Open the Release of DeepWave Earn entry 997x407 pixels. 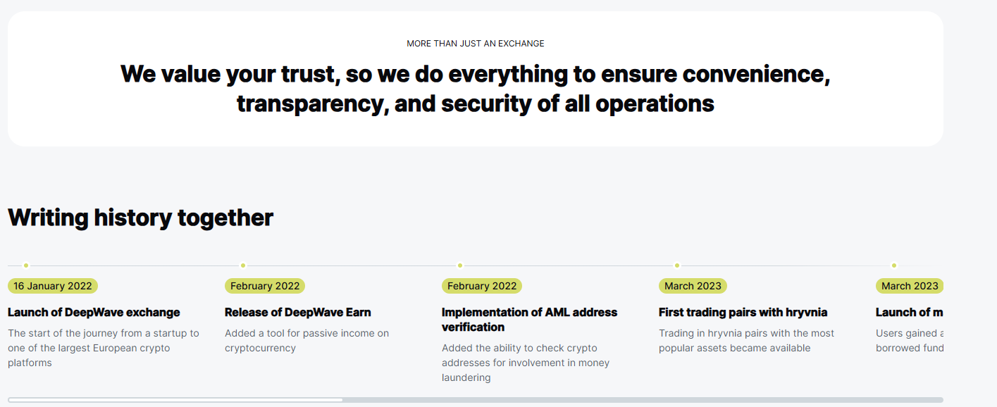[297, 312]
